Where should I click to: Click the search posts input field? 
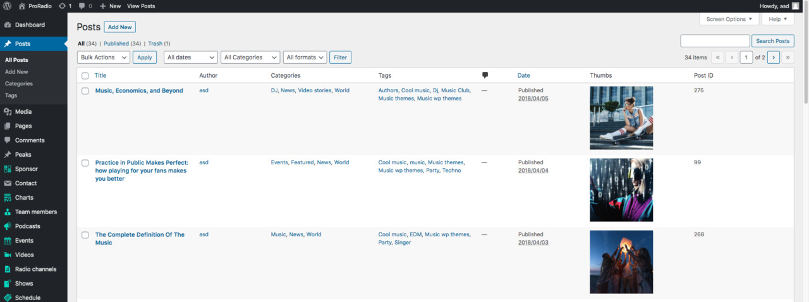pyautogui.click(x=715, y=41)
